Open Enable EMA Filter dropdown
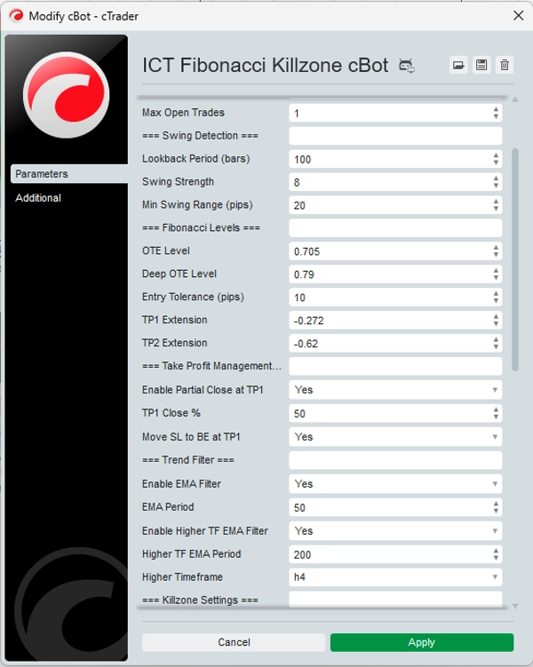The image size is (533, 667). 395,484
